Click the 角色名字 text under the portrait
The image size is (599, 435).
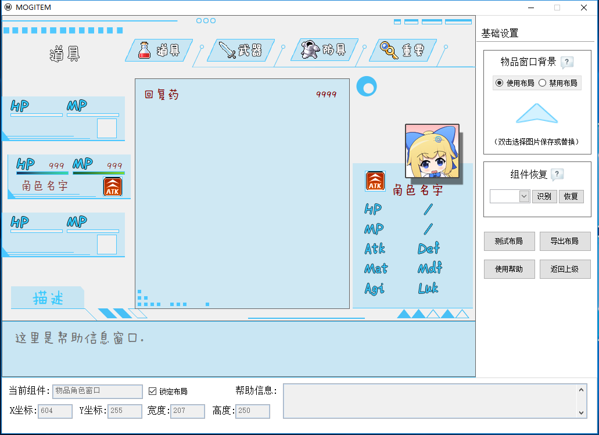(418, 190)
